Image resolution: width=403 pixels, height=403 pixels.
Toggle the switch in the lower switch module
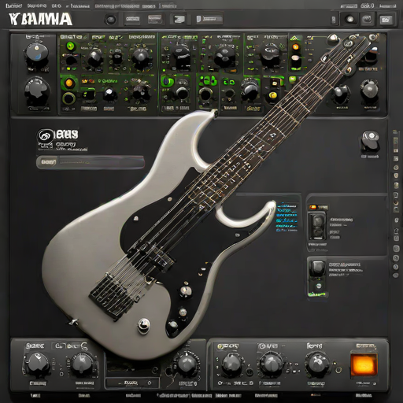pyautogui.click(x=317, y=268)
